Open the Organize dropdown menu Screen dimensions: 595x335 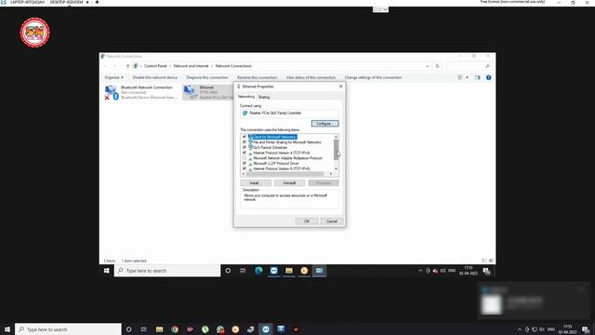(113, 77)
